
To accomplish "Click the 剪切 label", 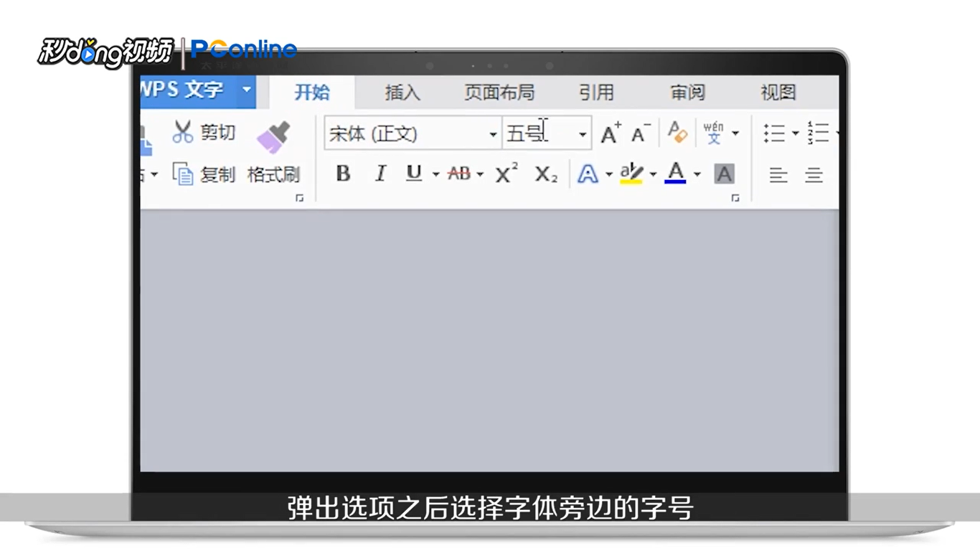I will coord(217,132).
